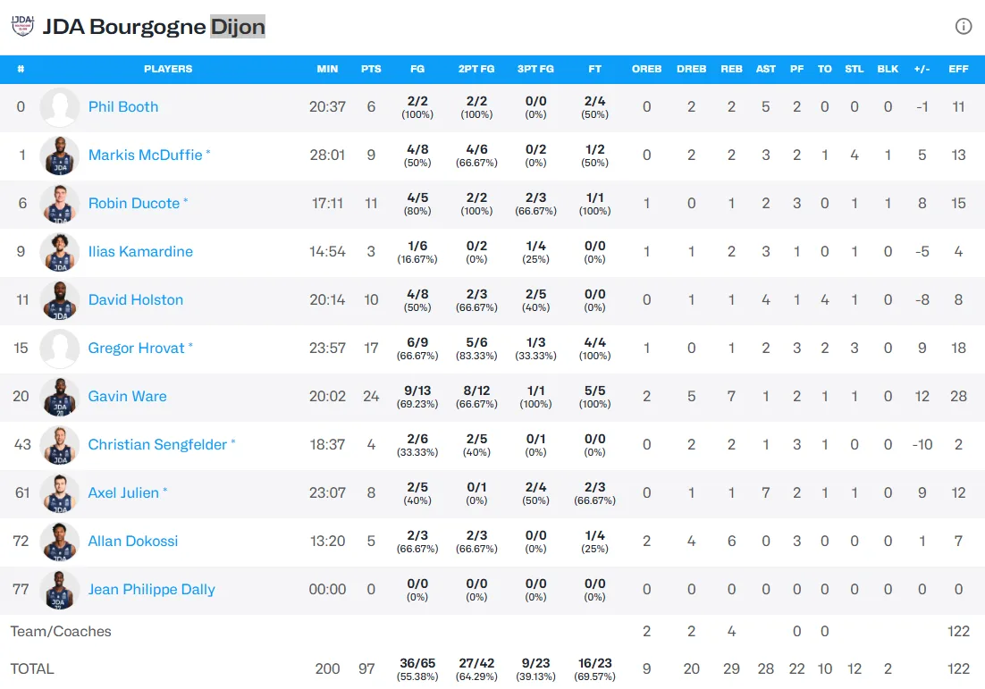Click Gregor Hrovat's 6/9 field goals cell
This screenshot has width=985, height=689.
[x=417, y=349]
